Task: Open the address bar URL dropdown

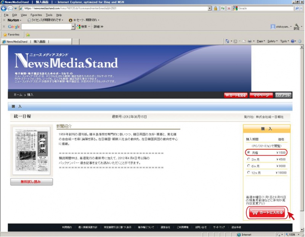Action: [x=209, y=8]
